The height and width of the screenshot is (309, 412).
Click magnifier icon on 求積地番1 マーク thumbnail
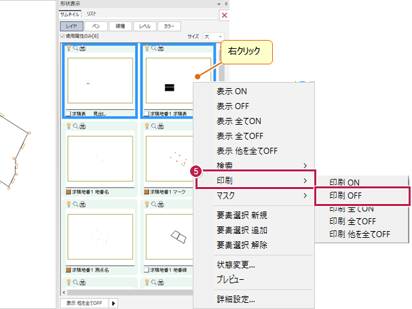coord(155,125)
